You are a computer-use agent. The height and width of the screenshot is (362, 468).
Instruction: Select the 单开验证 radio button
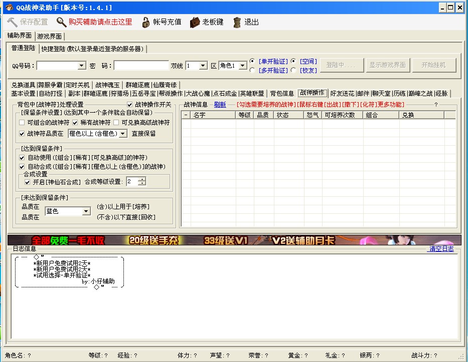coord(252,61)
